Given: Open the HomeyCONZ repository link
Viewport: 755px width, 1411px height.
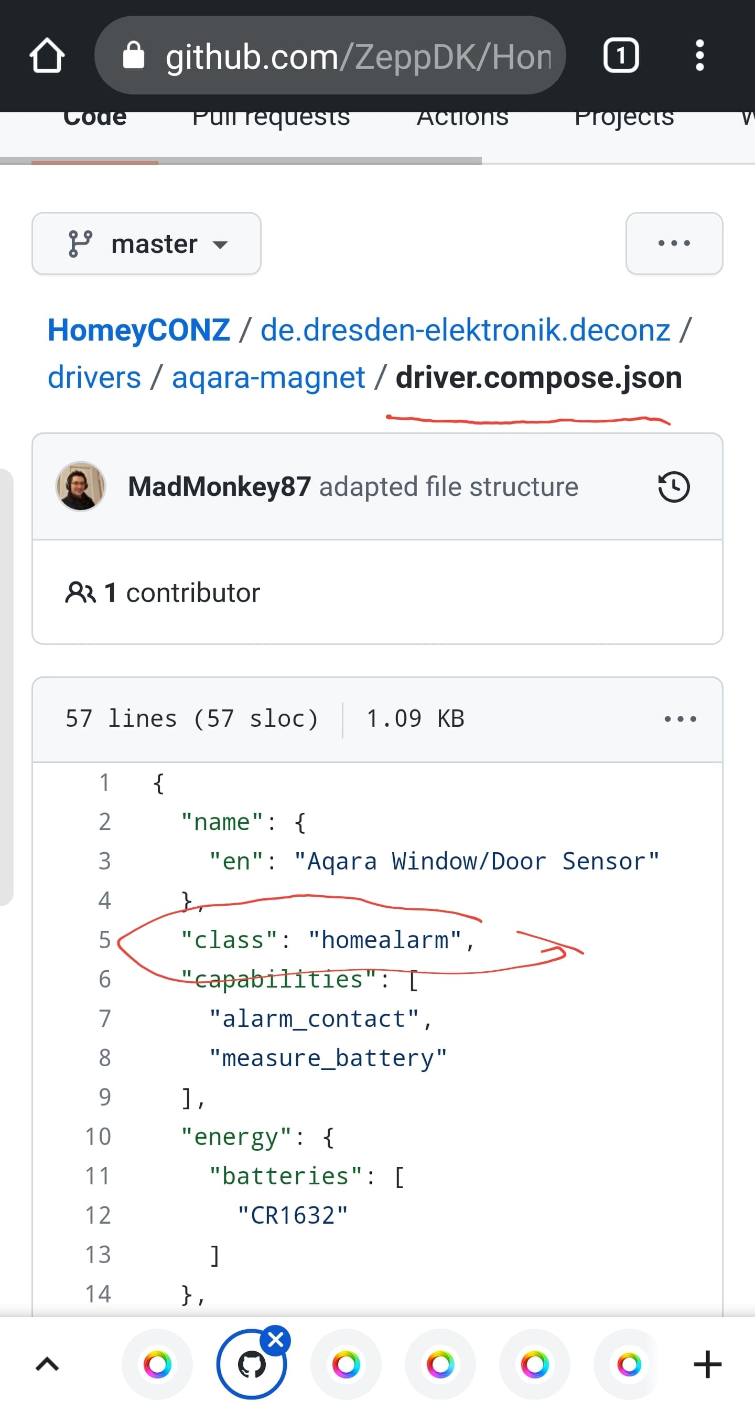Looking at the screenshot, I should pos(139,330).
